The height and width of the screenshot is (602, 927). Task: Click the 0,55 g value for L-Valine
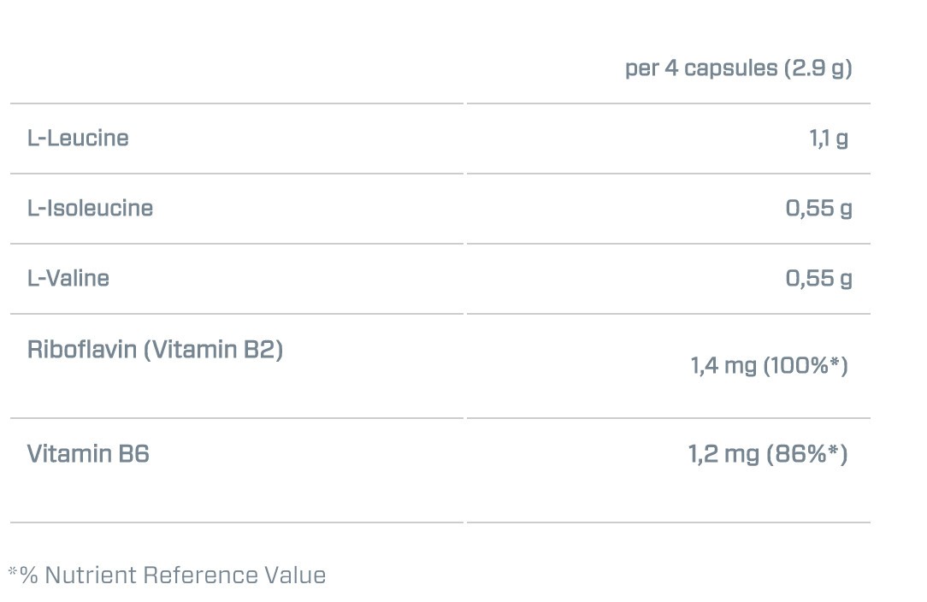pyautogui.click(x=818, y=279)
